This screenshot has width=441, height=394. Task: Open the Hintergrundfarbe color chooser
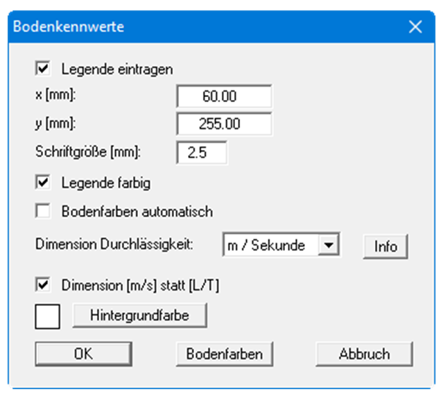coord(139,316)
